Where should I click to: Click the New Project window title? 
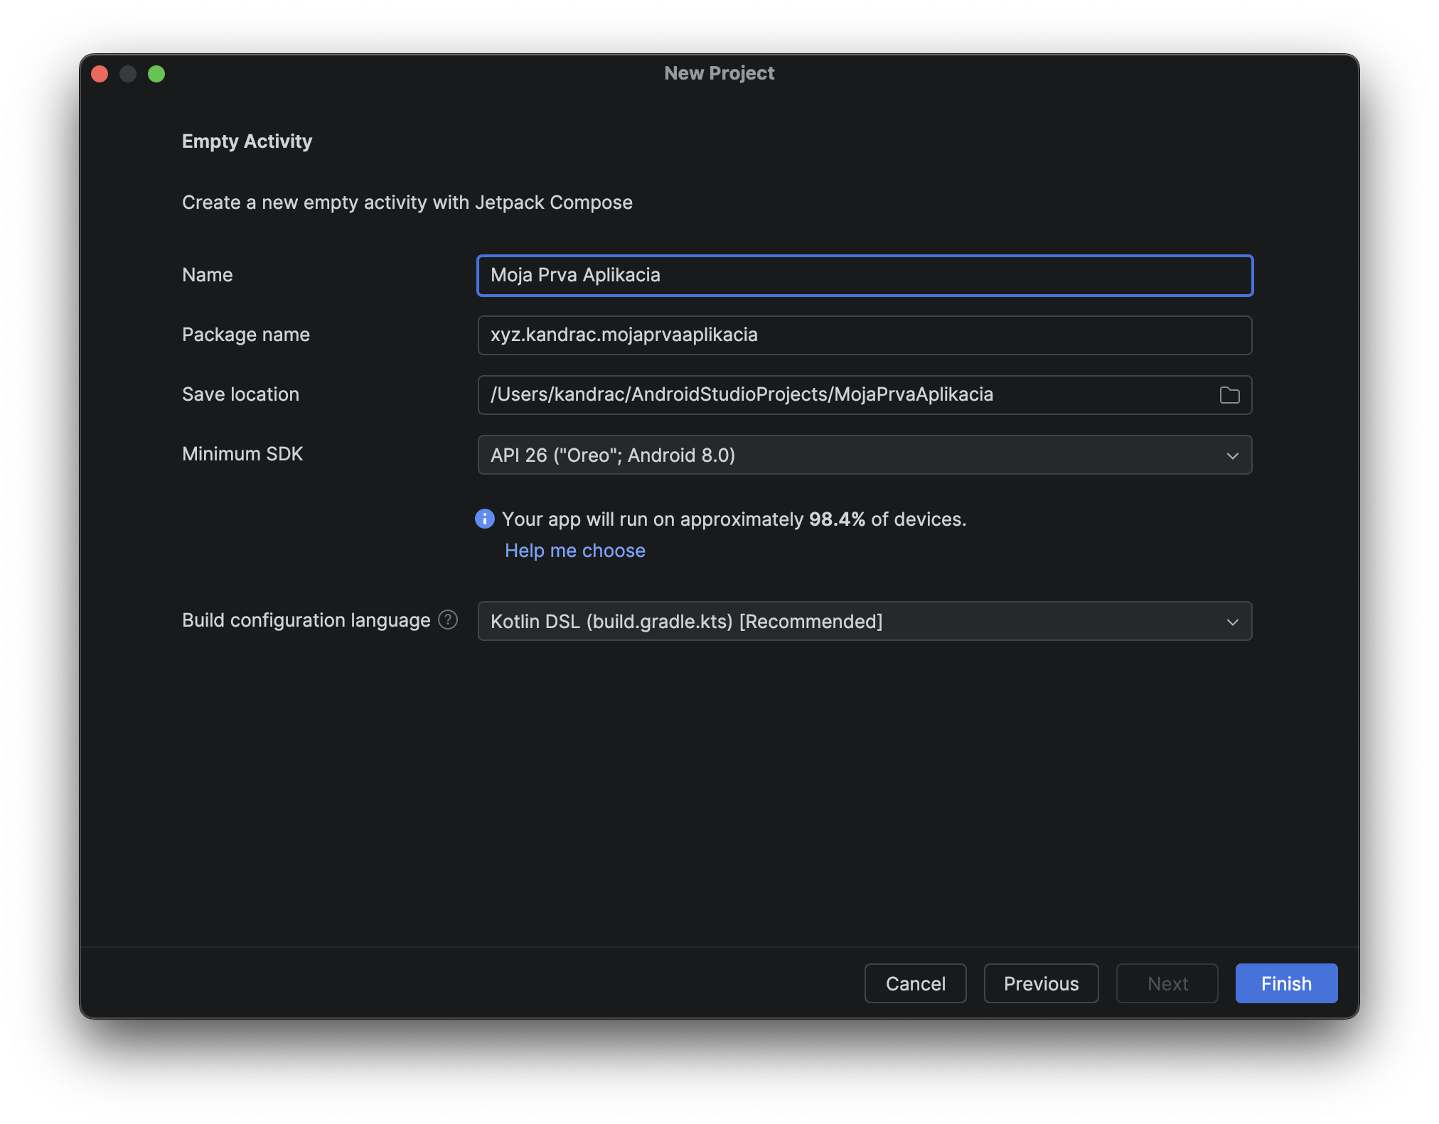point(719,73)
